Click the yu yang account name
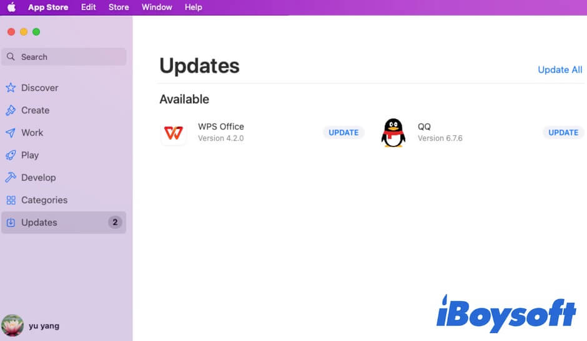Viewport: 587px width, 341px height. [44, 325]
